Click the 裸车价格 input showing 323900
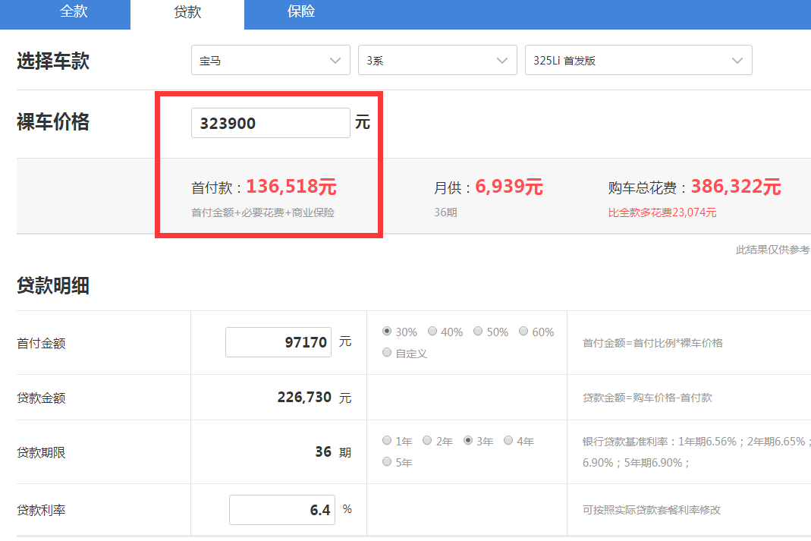The width and height of the screenshot is (811, 541). pyautogui.click(x=271, y=123)
